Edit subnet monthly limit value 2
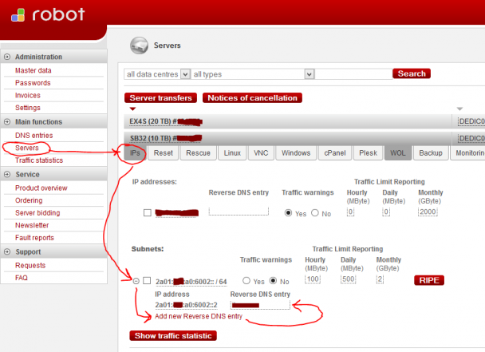 coord(380,279)
